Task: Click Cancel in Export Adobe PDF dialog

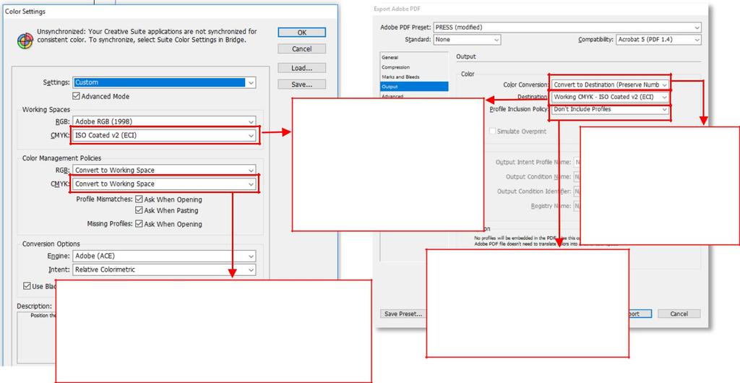Action: click(x=679, y=314)
